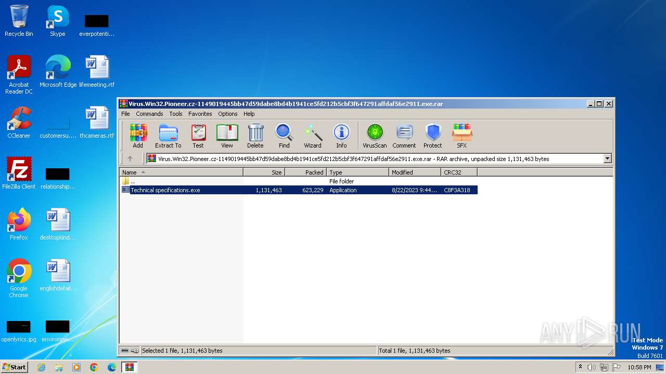Click the media player taskbar icon
The image size is (666, 374).
coord(76,367)
